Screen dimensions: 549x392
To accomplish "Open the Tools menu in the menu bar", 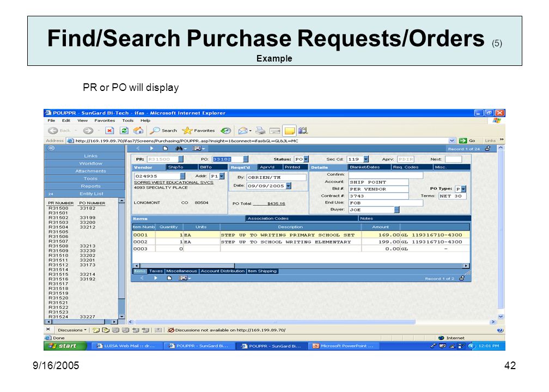I will click(128, 120).
